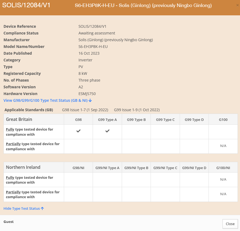Click the down arrow beside Type Test Status link
This screenshot has height=231, width=240.
tap(90, 100)
